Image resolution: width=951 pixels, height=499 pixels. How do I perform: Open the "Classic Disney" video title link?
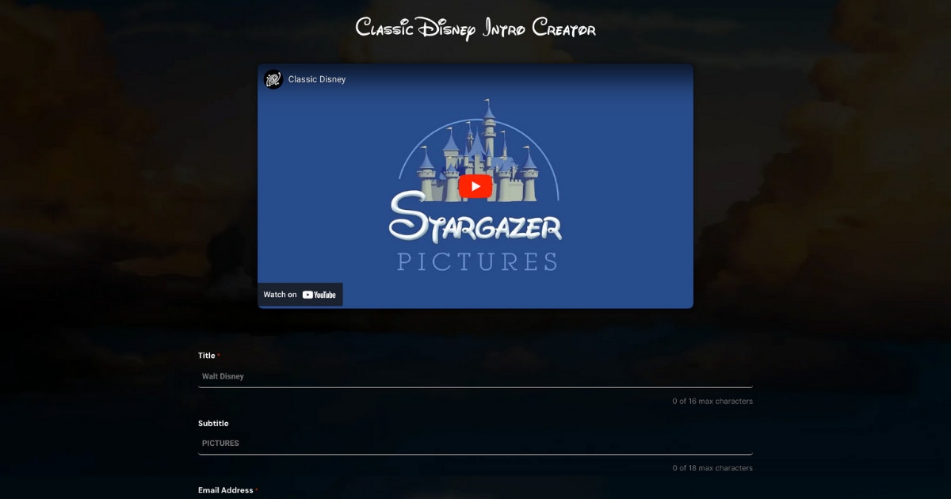tap(317, 79)
